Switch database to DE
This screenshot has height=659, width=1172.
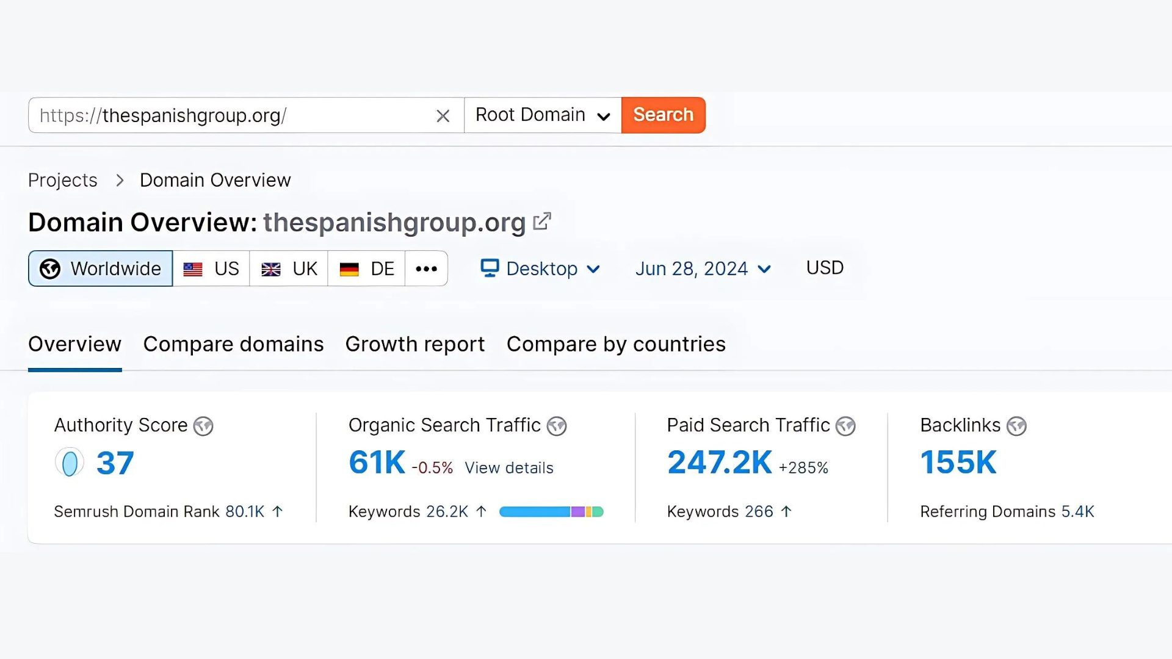[x=366, y=268]
